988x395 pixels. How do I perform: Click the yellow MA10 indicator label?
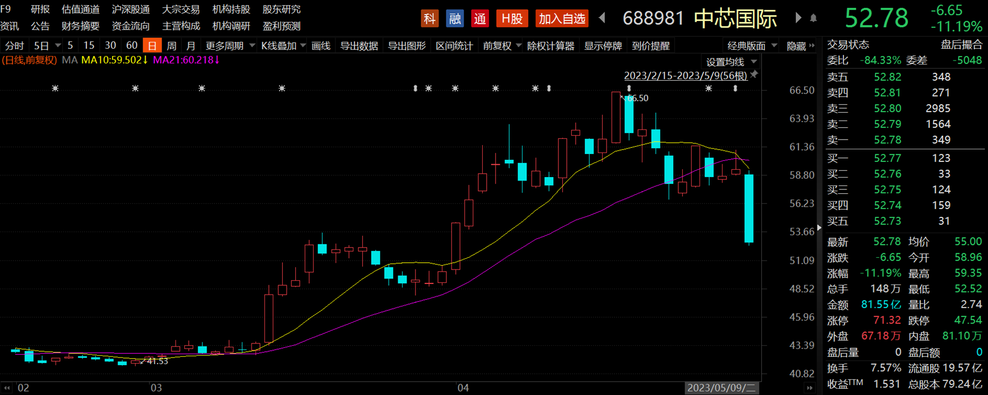point(114,60)
